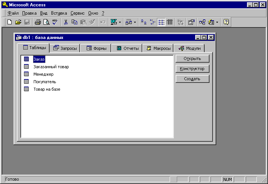
Task: Maximize the db1 database window
Action: 204,37
